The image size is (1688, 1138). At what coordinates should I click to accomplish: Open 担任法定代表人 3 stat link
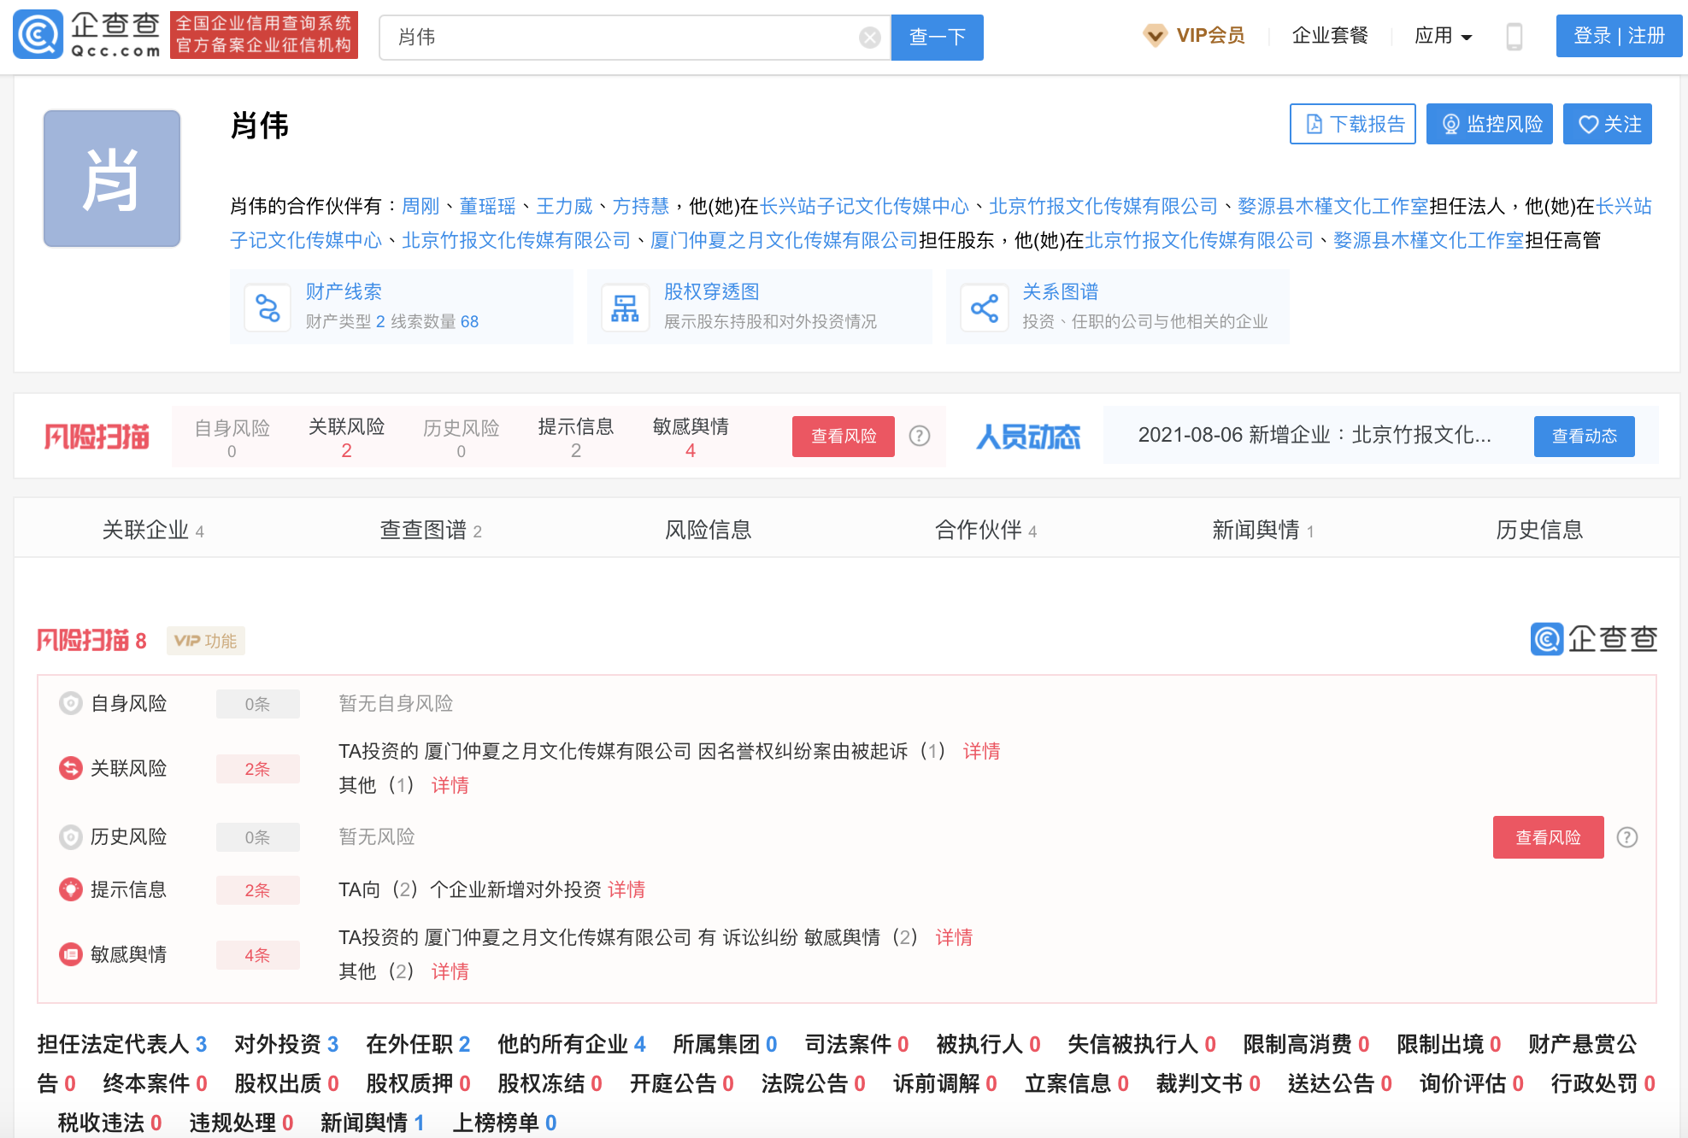click(122, 1044)
